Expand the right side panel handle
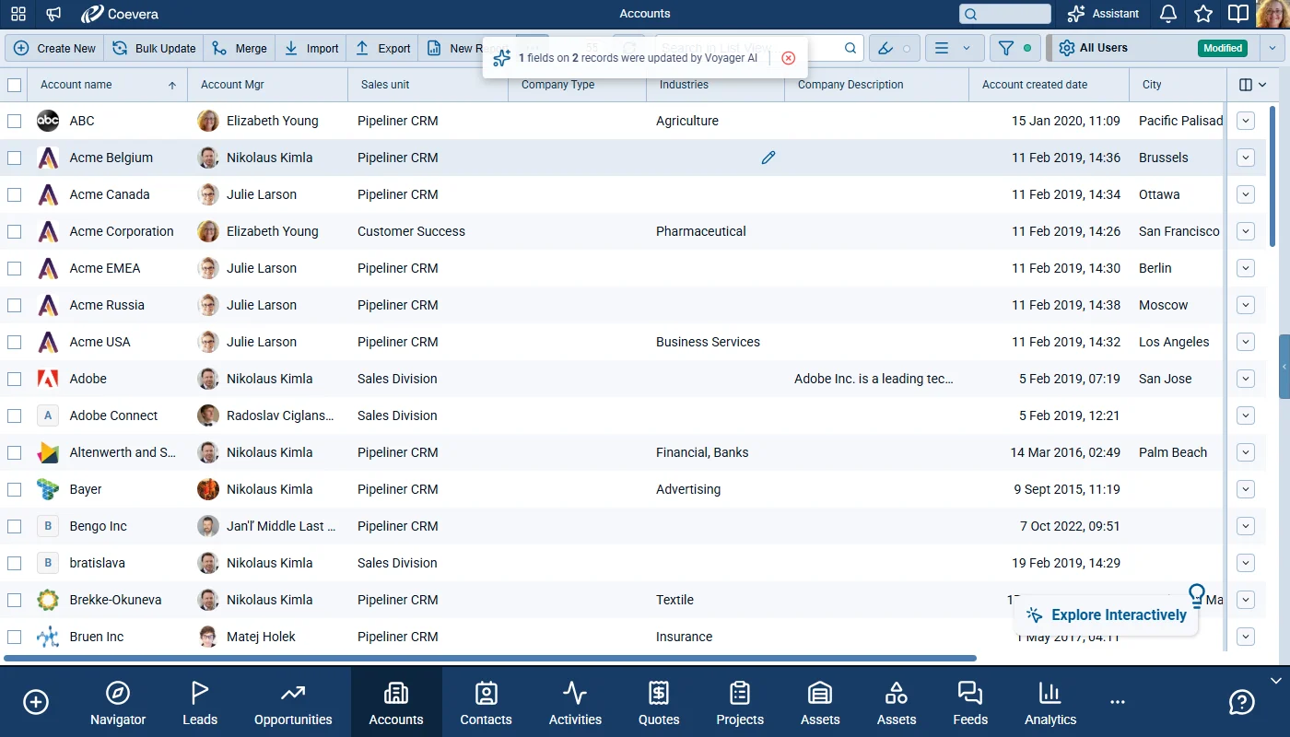Viewport: 1290px width, 737px height. 1284,367
